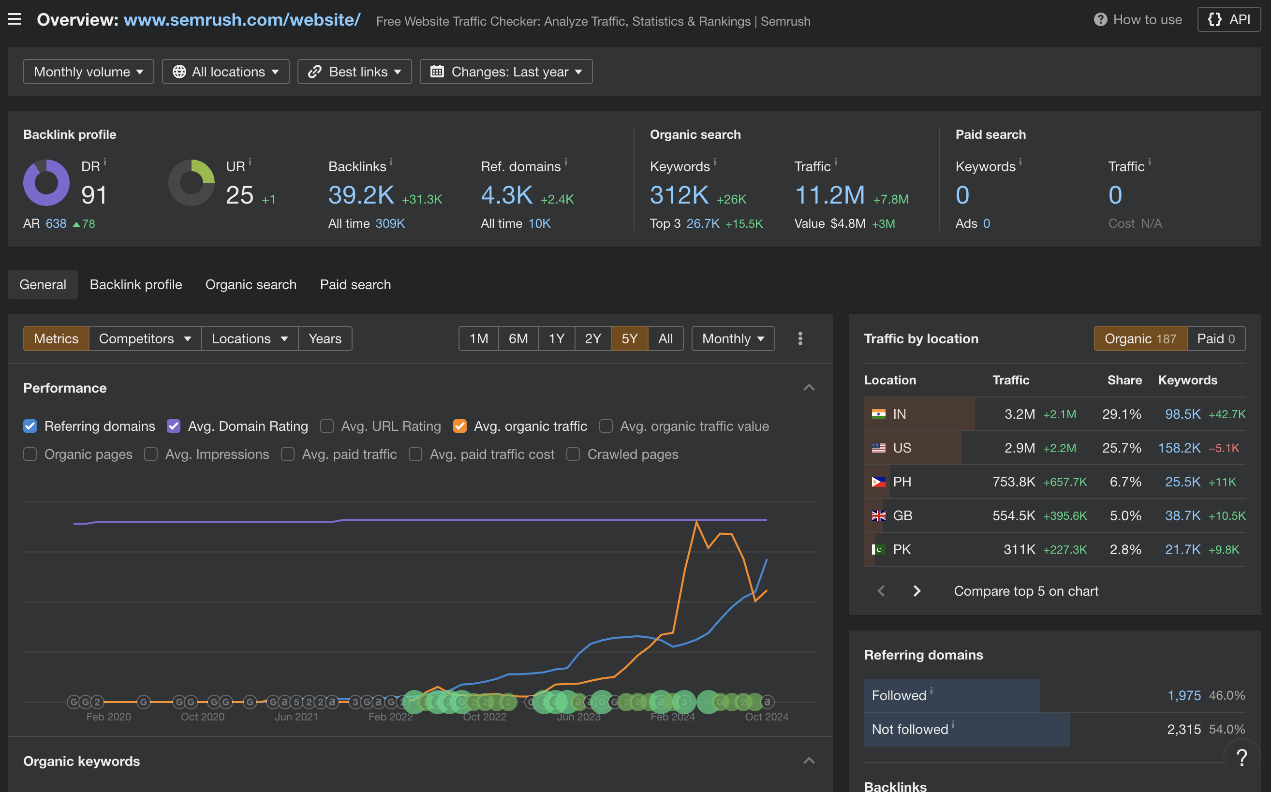Click the UR info icon
Viewport: 1271px width, 792px height.
[x=250, y=161]
